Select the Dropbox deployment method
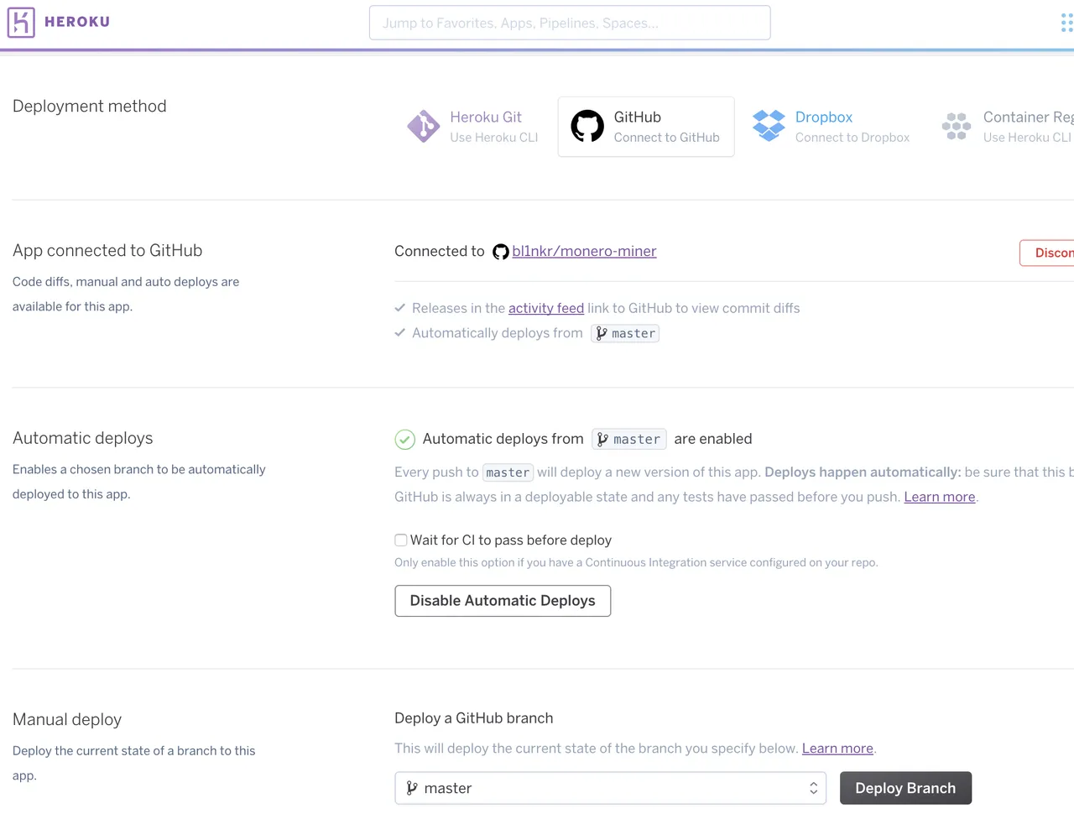This screenshot has height=840, width=1074. [x=831, y=127]
